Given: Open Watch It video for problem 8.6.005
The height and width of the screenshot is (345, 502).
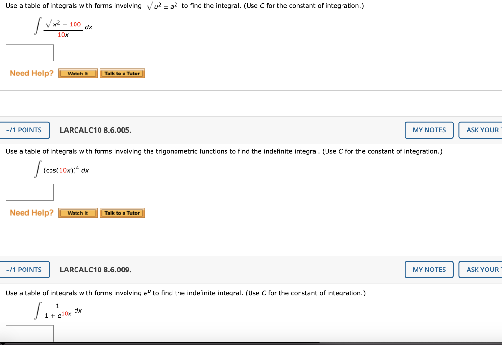Looking at the screenshot, I should (77, 213).
